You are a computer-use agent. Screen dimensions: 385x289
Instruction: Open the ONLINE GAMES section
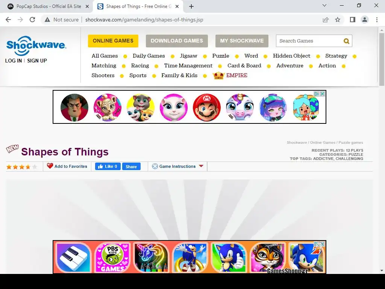pos(113,41)
